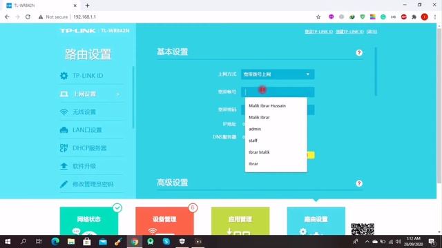This screenshot has height=248, width=442.
Task: Click the sidebar menu scrollbar
Action: click(133, 98)
